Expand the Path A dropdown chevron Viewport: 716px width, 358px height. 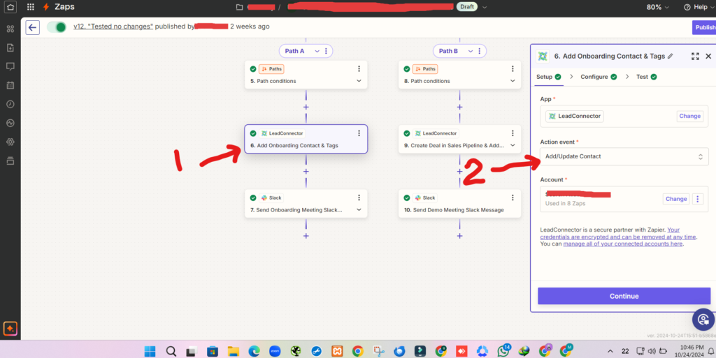[317, 51]
